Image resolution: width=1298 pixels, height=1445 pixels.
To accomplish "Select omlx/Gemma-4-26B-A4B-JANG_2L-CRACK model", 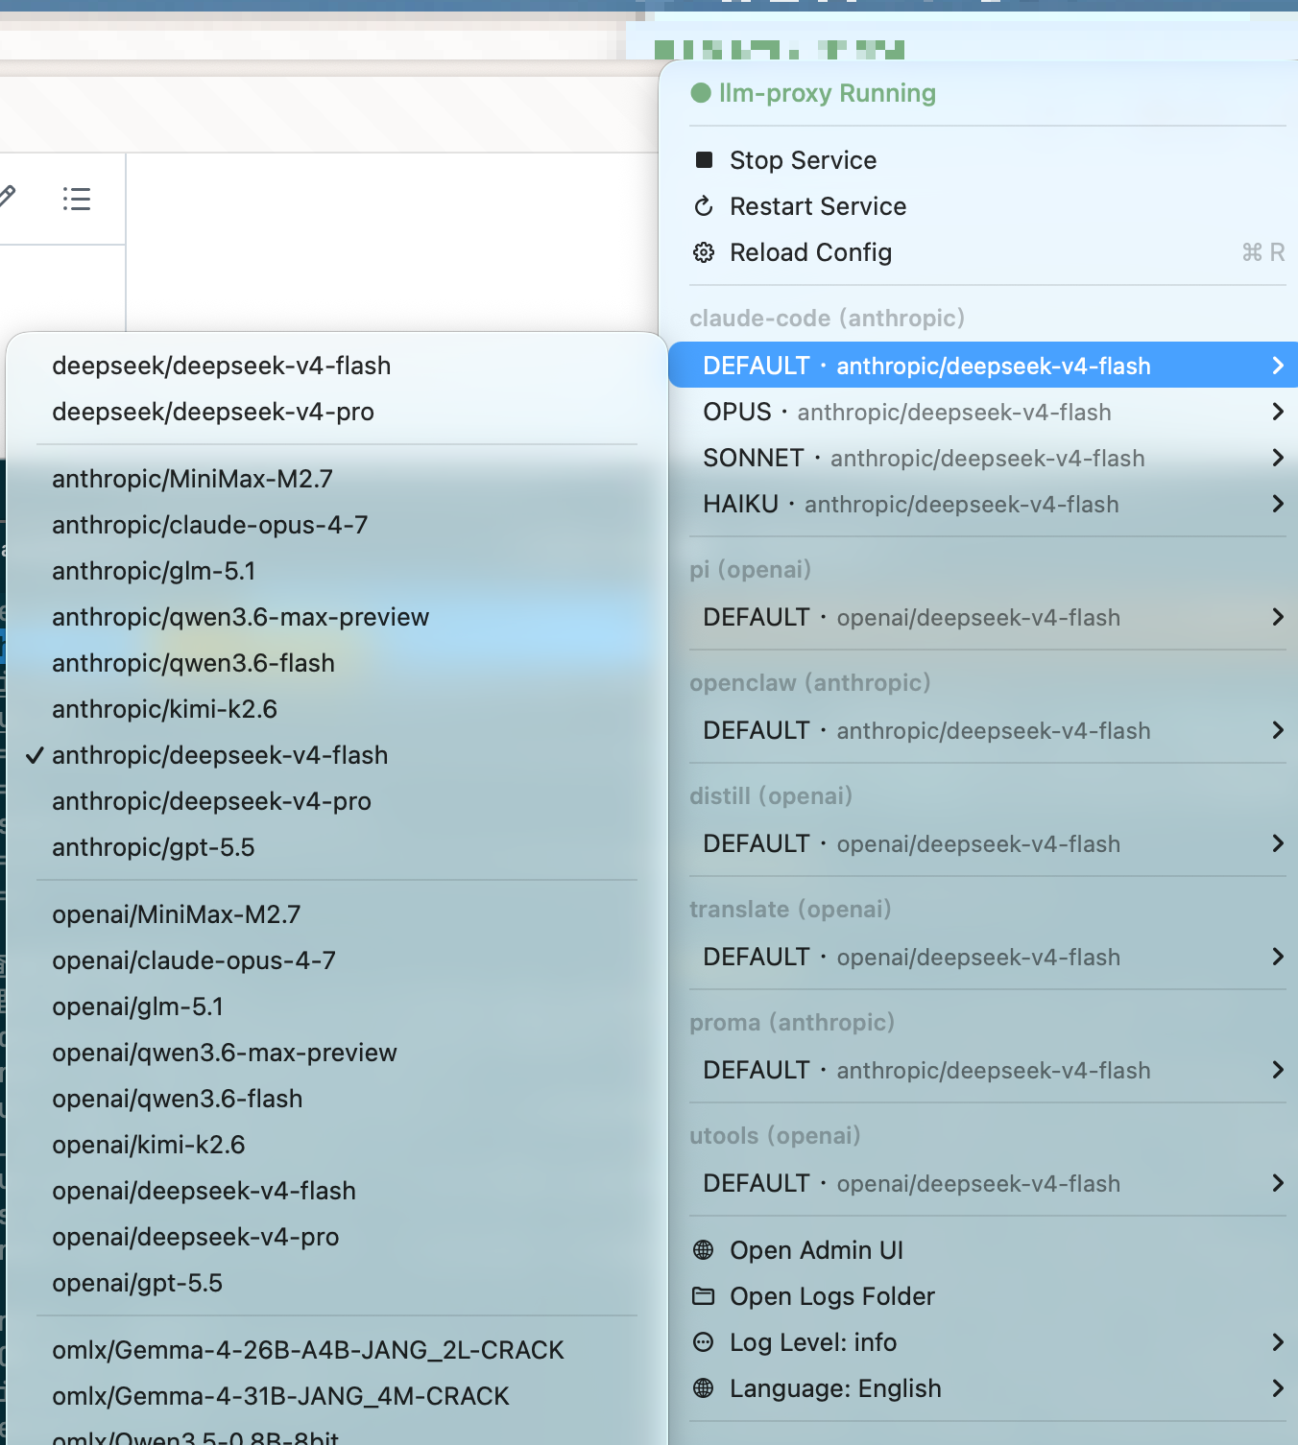I will (336, 1350).
